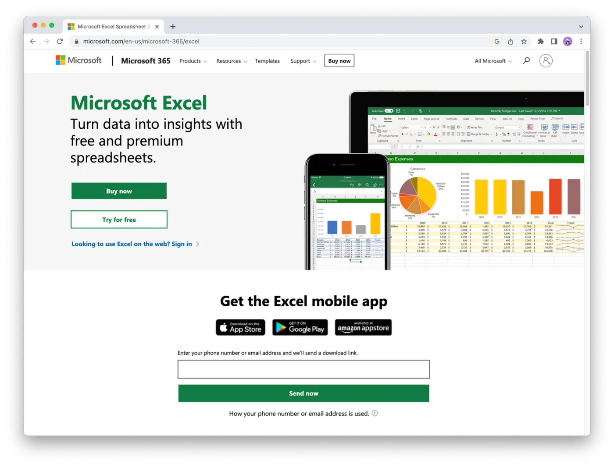
Task: Click the Amazon Appstore badge
Action: pyautogui.click(x=363, y=327)
